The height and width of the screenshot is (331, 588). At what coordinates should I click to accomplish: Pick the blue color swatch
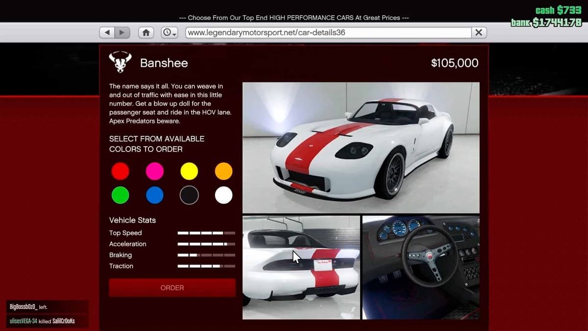155,195
